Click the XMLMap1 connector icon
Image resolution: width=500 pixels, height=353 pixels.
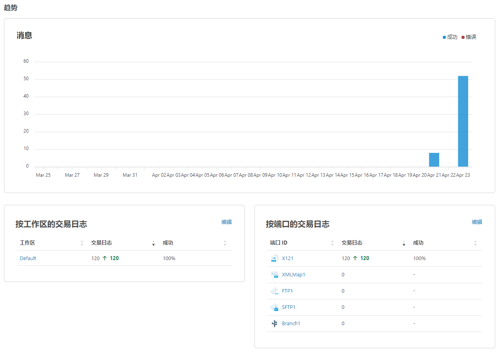[x=275, y=275]
